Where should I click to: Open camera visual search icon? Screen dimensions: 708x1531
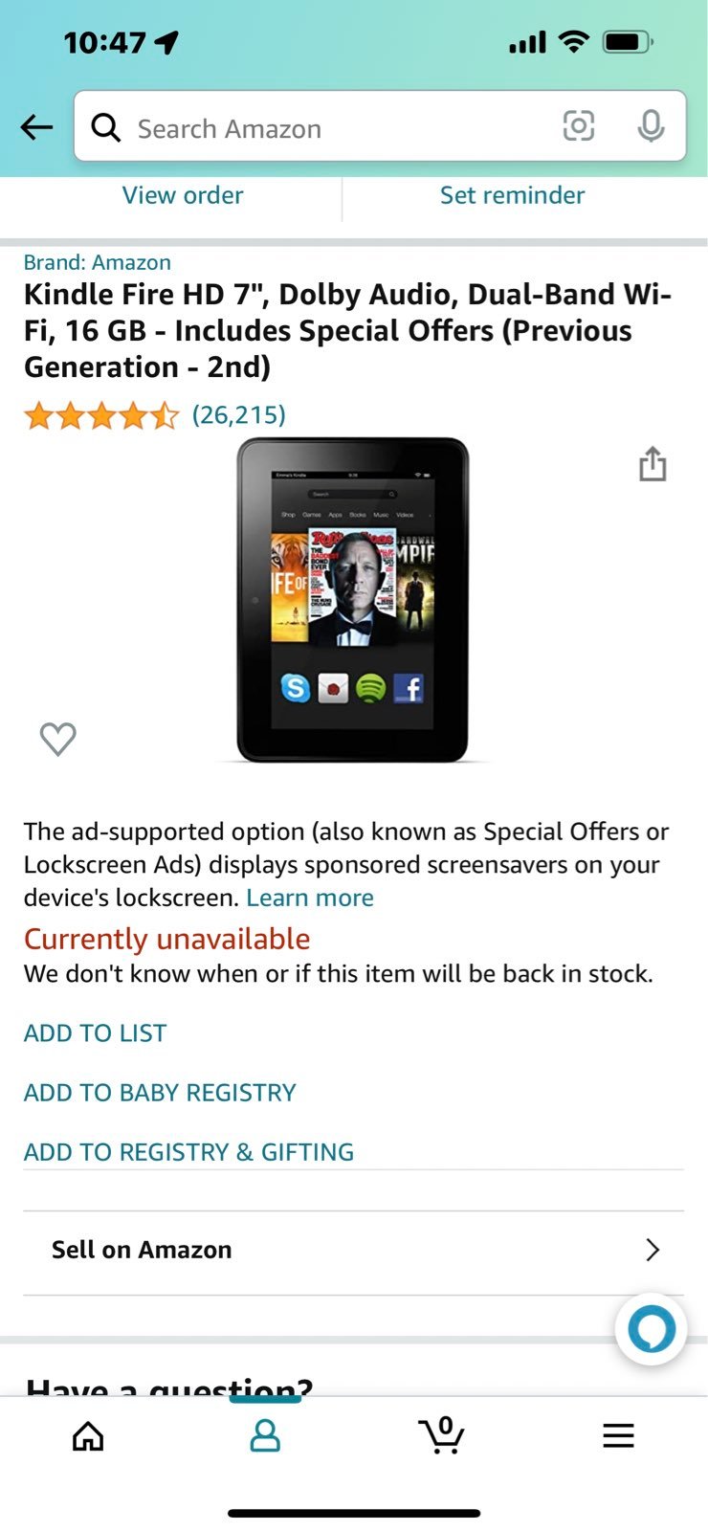578,126
